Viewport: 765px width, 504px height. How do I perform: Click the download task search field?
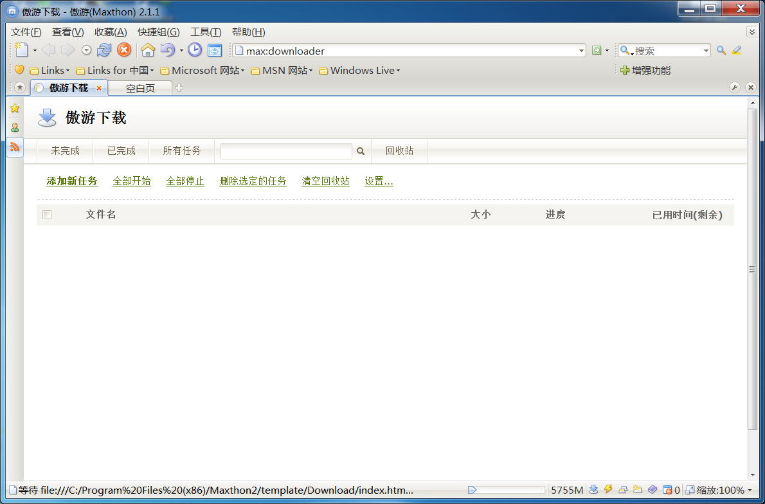(286, 151)
